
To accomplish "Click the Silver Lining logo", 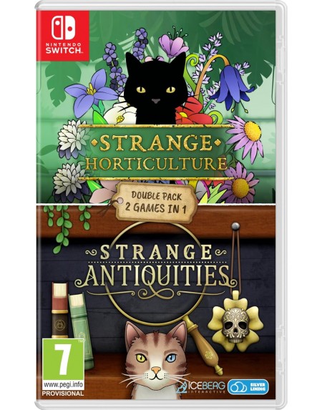I will 248,386.
